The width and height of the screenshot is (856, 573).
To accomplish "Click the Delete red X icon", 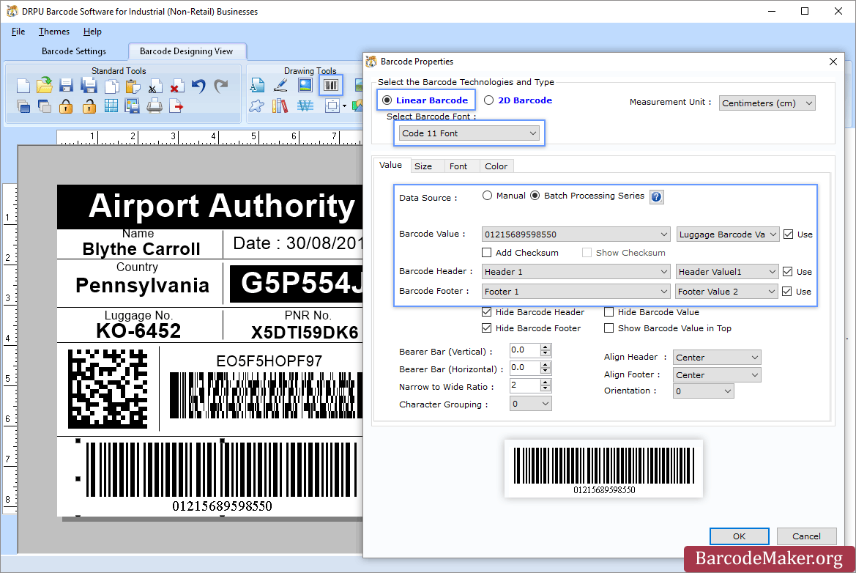I will 176,87.
